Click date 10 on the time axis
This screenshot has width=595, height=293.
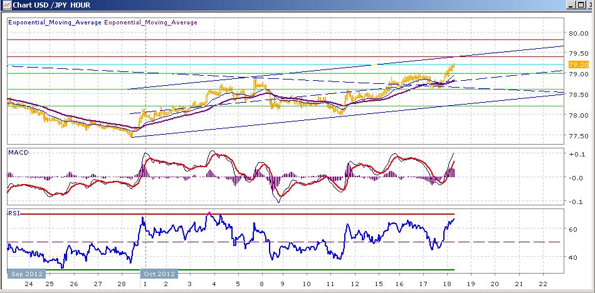[x=307, y=284]
